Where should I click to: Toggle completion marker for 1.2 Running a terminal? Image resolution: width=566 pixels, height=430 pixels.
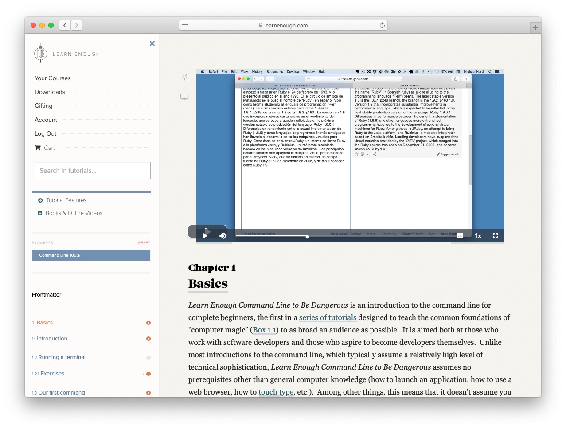tap(148, 357)
